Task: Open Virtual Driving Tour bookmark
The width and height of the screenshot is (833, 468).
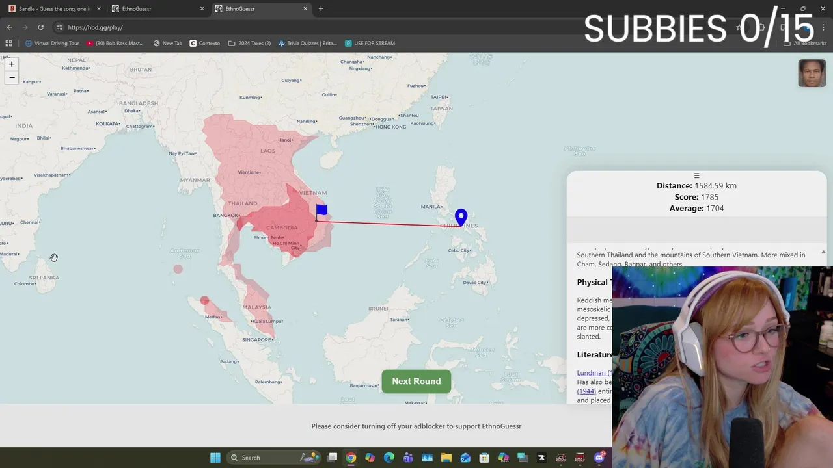Action: [x=52, y=44]
